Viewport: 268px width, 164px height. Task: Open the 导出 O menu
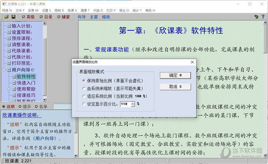(x=124, y=10)
